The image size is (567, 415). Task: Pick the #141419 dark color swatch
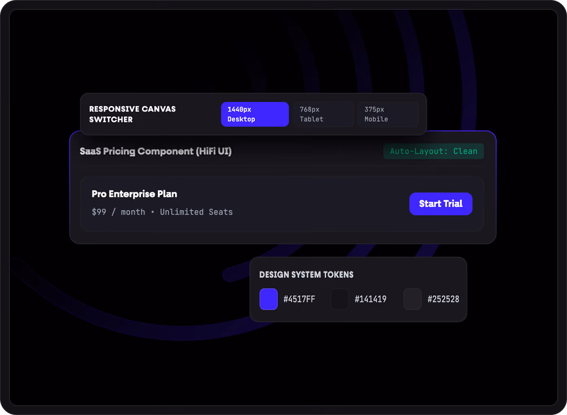click(340, 299)
